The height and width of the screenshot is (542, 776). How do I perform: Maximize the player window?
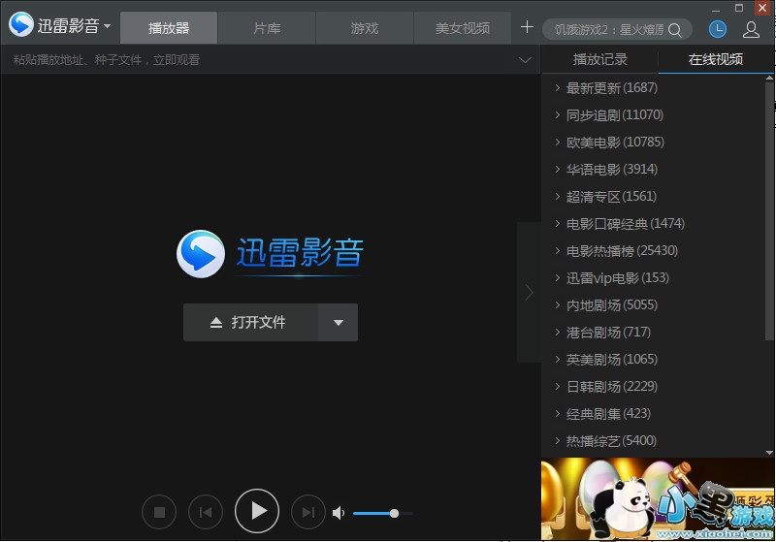[739, 8]
